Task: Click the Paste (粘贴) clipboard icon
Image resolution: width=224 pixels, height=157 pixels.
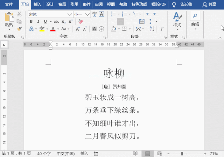Action: [9, 17]
